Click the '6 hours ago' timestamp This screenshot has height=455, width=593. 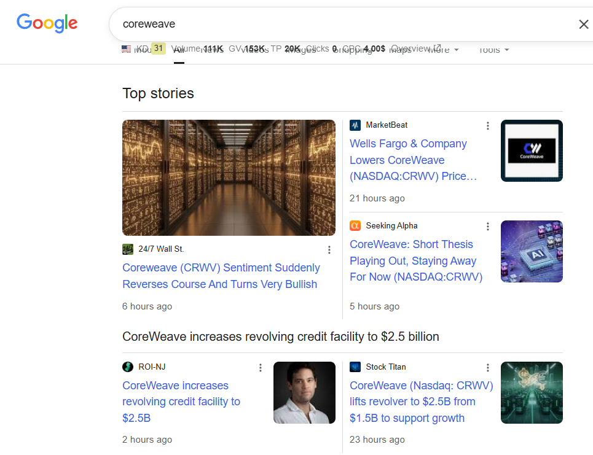[147, 306]
